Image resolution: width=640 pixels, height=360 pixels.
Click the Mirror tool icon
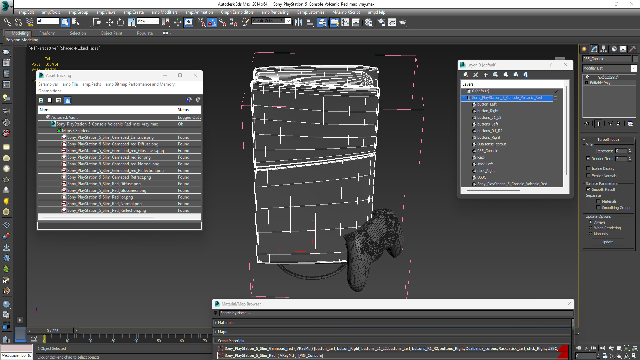click(298, 22)
